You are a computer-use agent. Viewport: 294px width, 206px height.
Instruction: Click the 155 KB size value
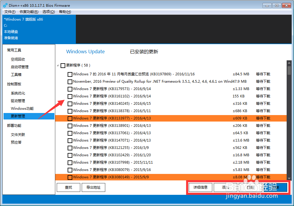pos(238,96)
